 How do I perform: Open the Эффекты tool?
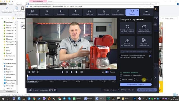point(75,12)
